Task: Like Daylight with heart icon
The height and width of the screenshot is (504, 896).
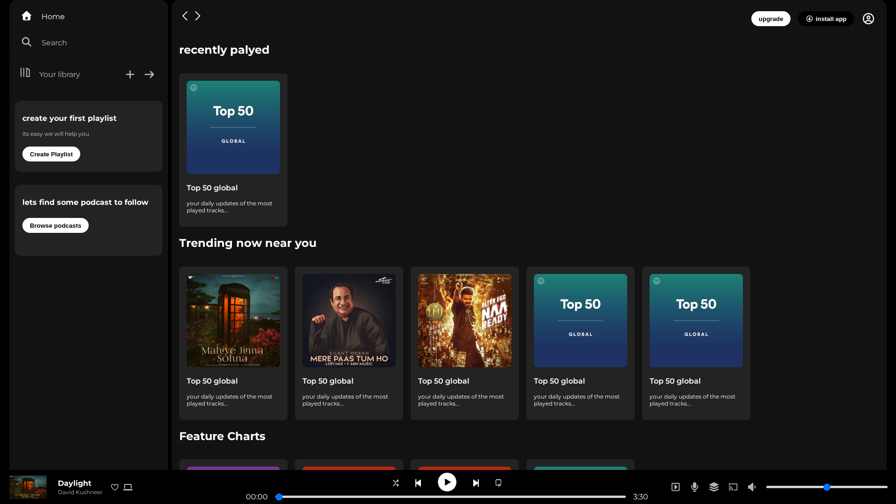Action: 115,487
